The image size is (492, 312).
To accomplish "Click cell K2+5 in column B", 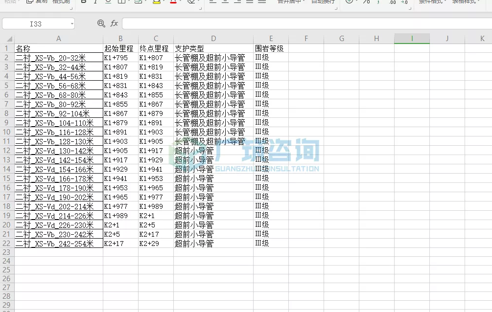I will [x=121, y=234].
